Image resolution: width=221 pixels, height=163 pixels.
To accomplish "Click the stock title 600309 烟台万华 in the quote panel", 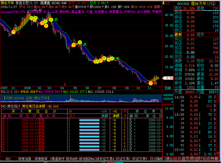I will tap(197, 4).
